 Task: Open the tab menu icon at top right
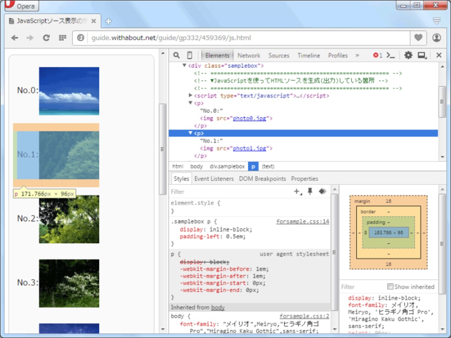(x=436, y=21)
